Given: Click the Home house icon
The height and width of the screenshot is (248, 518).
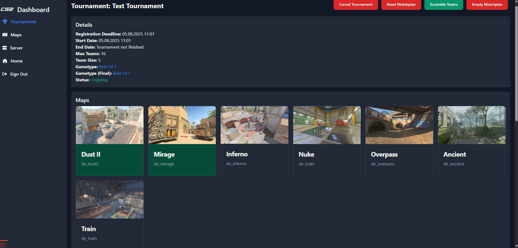Looking at the screenshot, I should 5,61.
